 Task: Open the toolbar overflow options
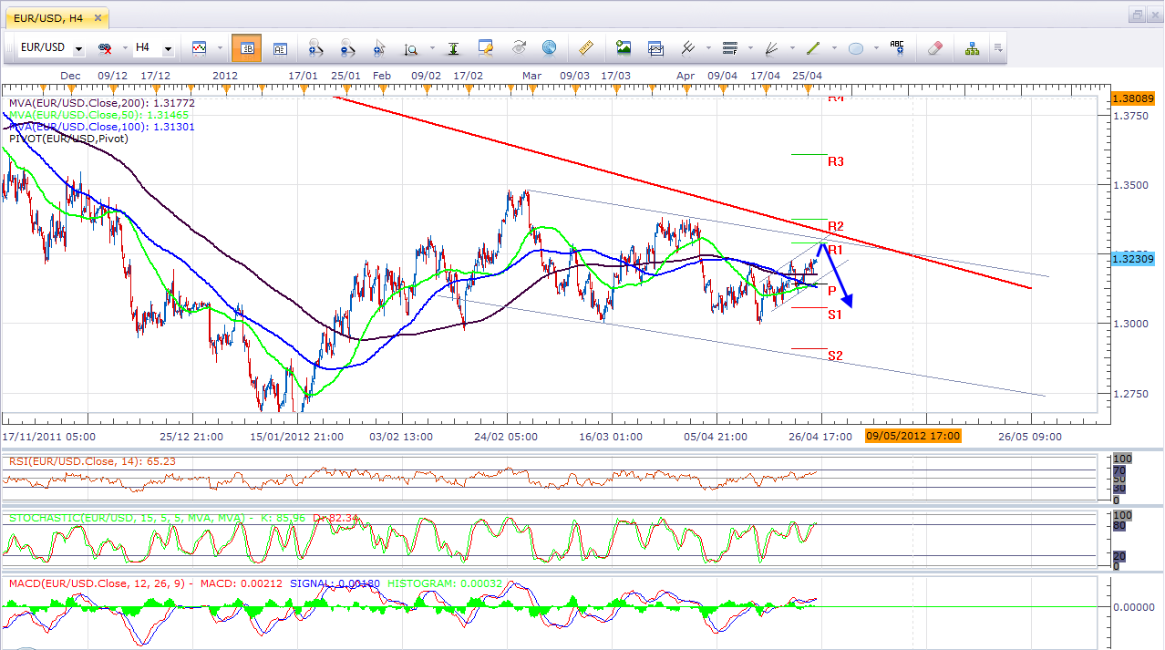click(x=998, y=48)
